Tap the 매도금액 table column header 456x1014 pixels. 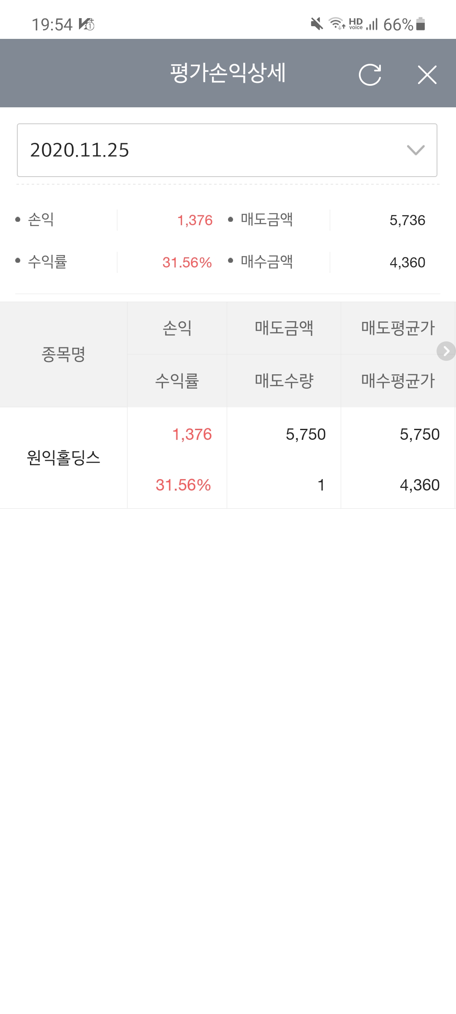pyautogui.click(x=284, y=328)
